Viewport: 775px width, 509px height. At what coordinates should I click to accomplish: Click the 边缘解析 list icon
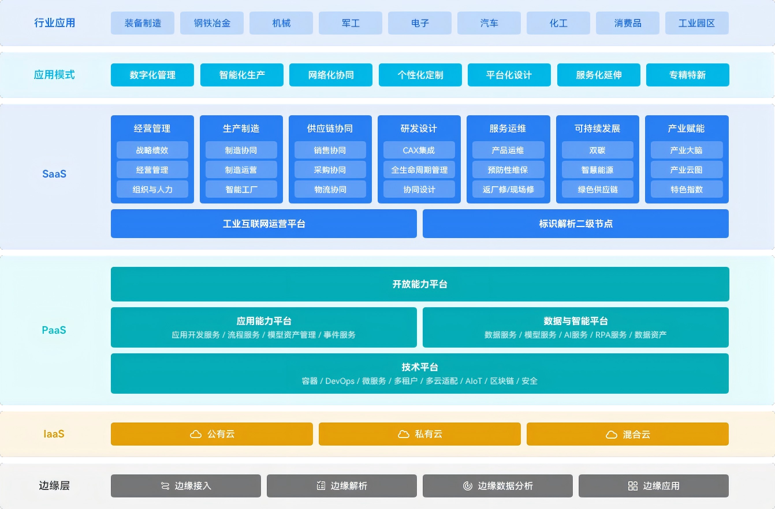click(321, 486)
